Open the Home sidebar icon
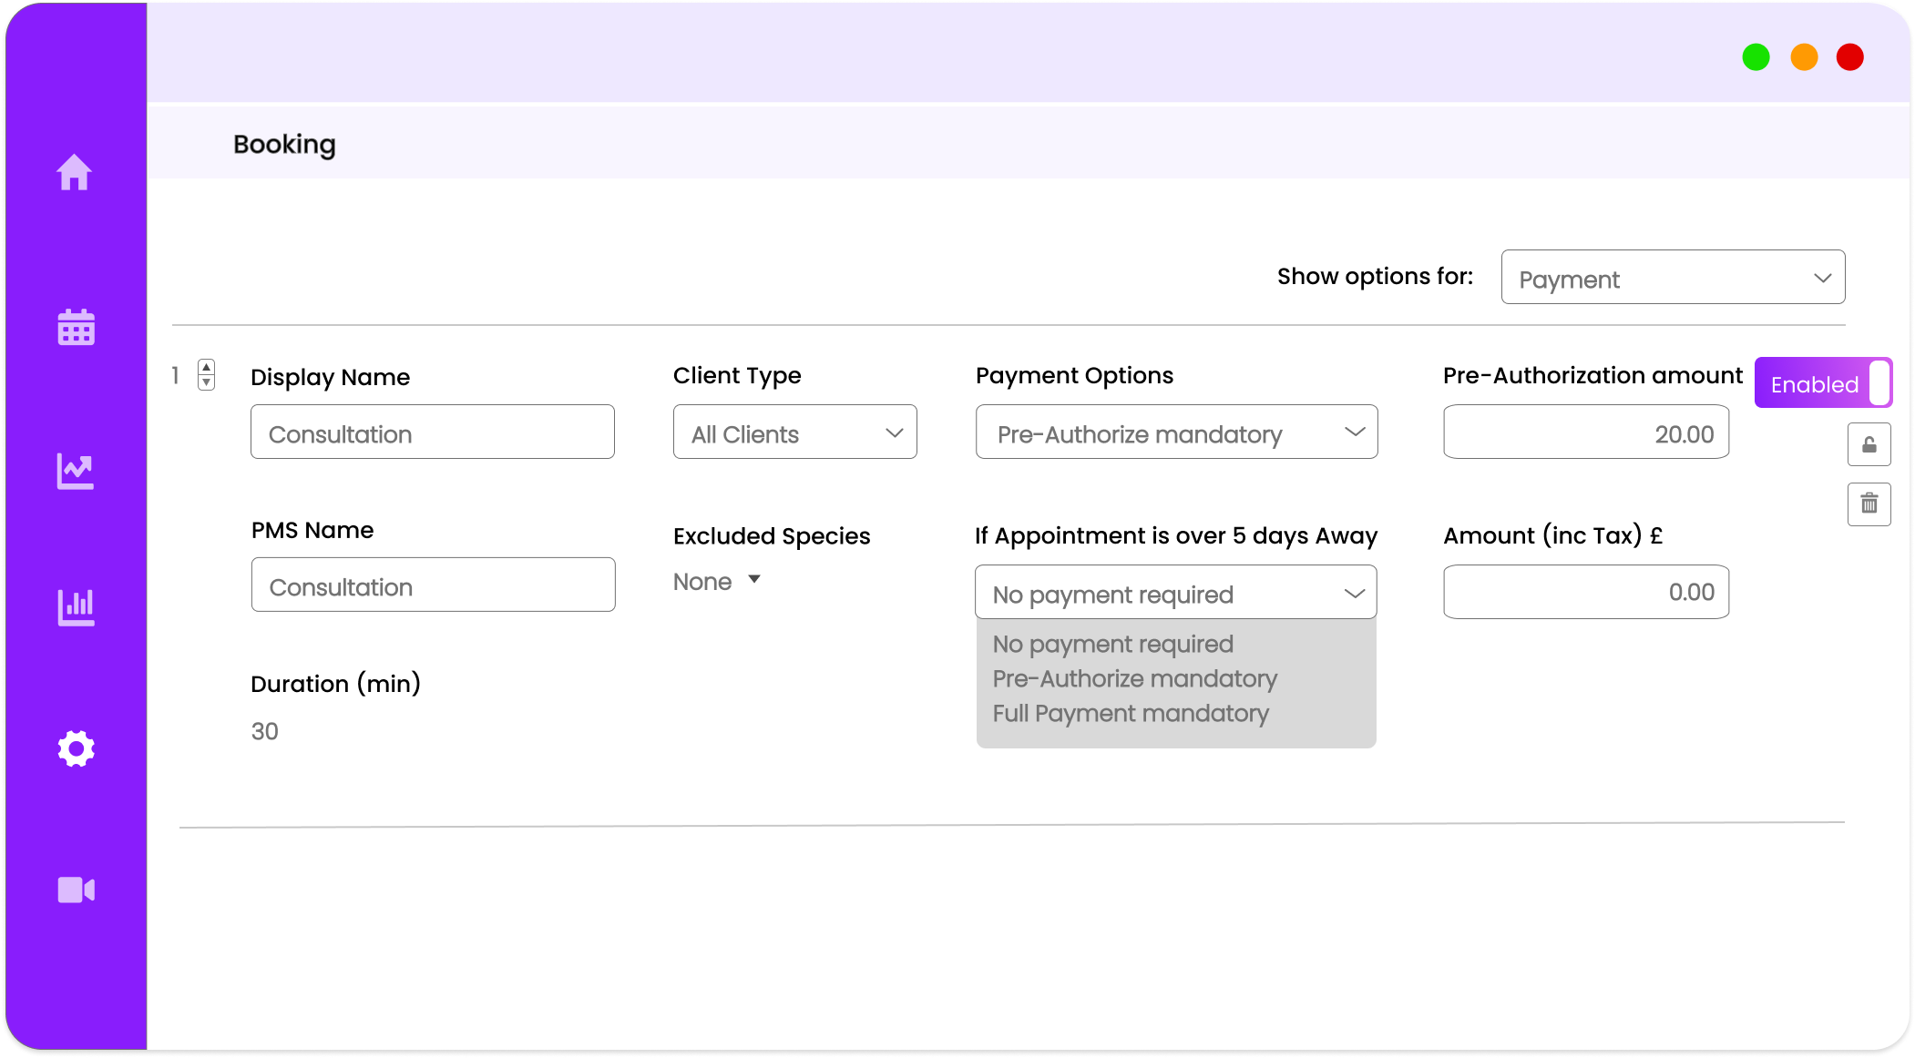 point(75,172)
